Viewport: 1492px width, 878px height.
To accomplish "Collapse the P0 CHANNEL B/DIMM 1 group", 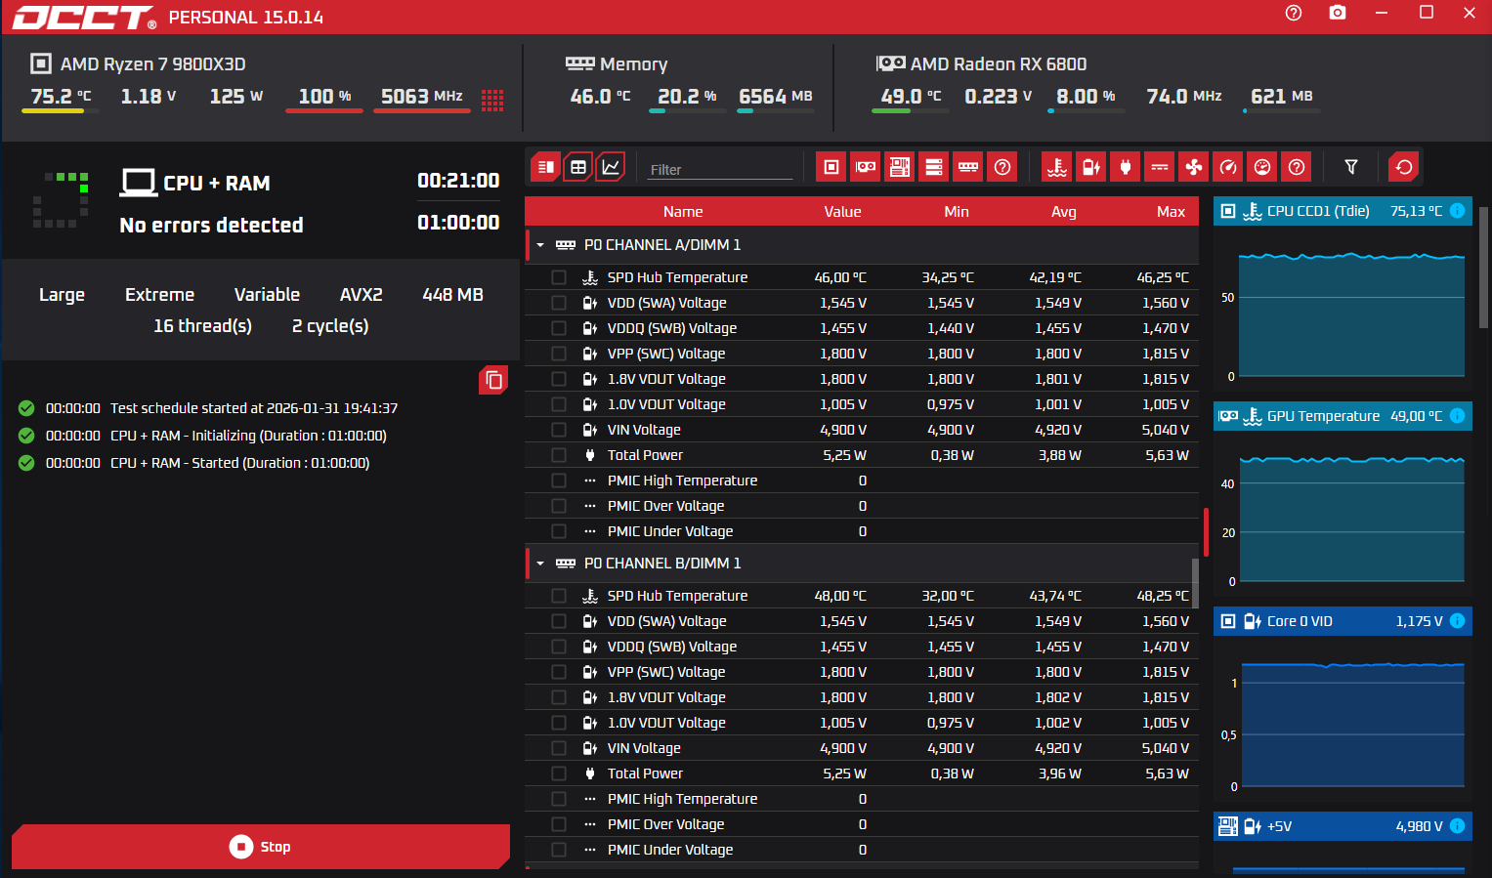I will click(540, 564).
